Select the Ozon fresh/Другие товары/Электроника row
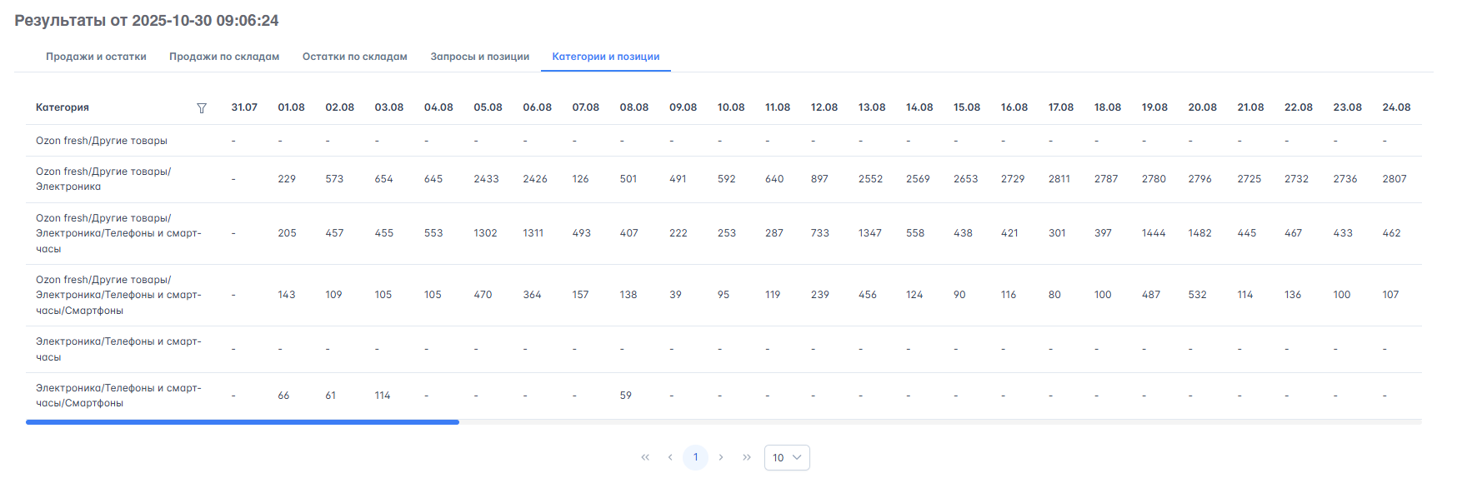This screenshot has height=488, width=1462. [x=103, y=179]
